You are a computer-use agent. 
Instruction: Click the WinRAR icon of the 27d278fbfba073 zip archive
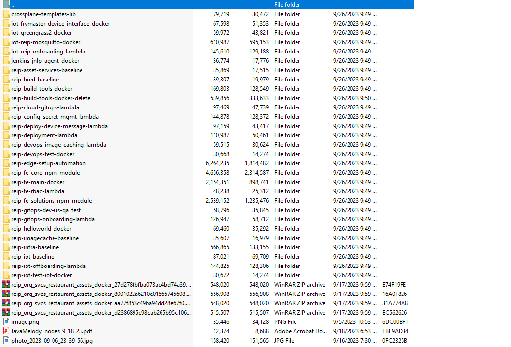coord(6,285)
